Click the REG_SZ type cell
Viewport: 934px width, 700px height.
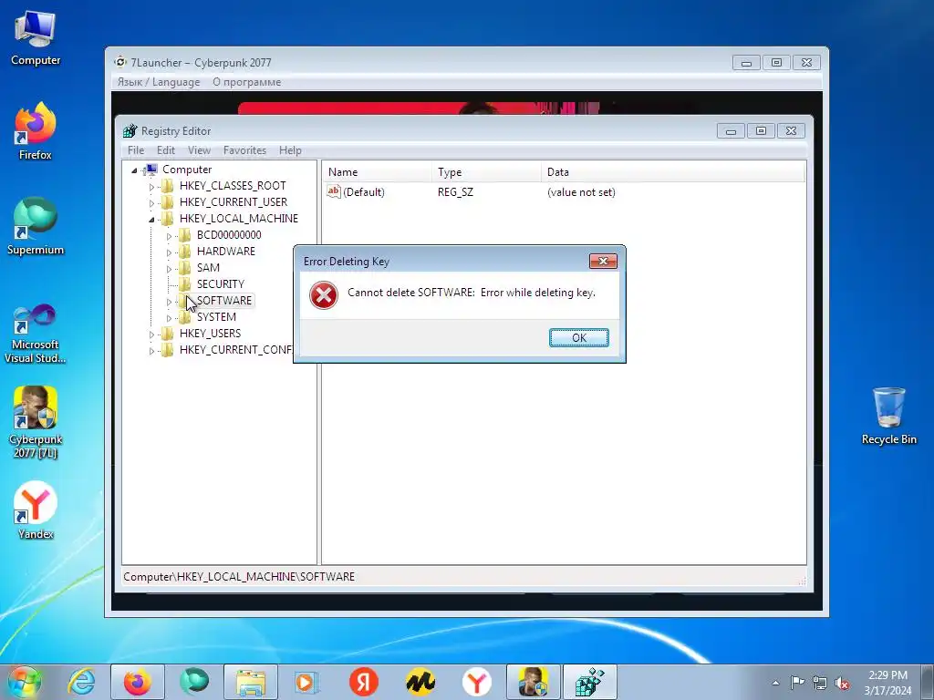pos(455,192)
